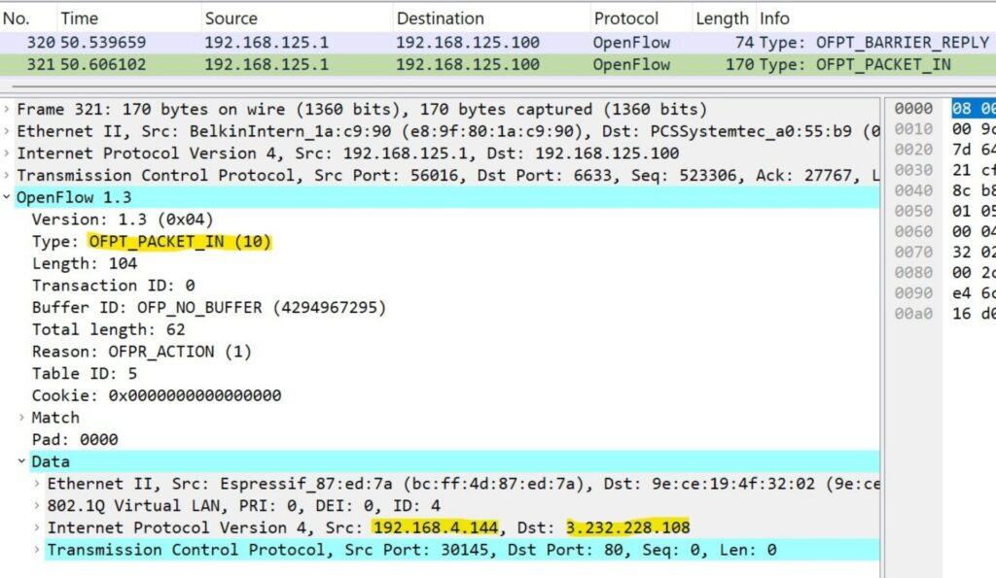996x578 pixels.
Task: Select the Type: OFPT_PACKET_IN (10) field
Action: [152, 242]
